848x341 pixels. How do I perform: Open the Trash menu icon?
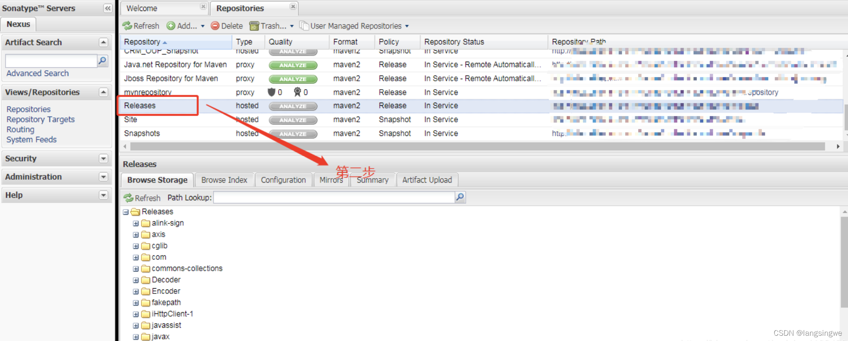click(254, 26)
